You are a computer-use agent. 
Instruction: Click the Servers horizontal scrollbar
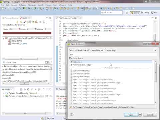(x=27, y=113)
